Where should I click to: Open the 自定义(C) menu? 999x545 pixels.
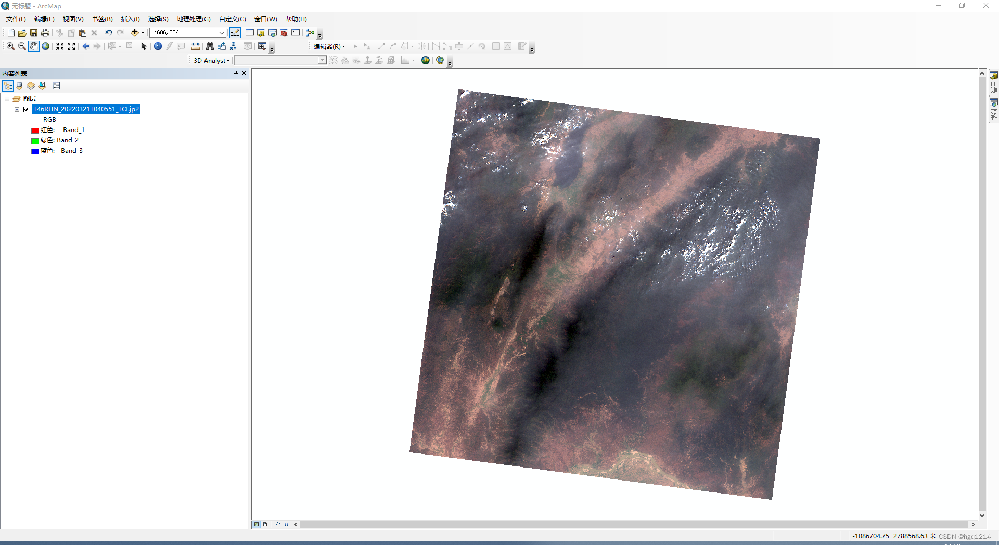point(233,19)
